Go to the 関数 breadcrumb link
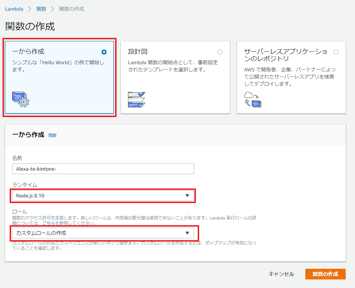The image size is (355, 288). (41, 9)
